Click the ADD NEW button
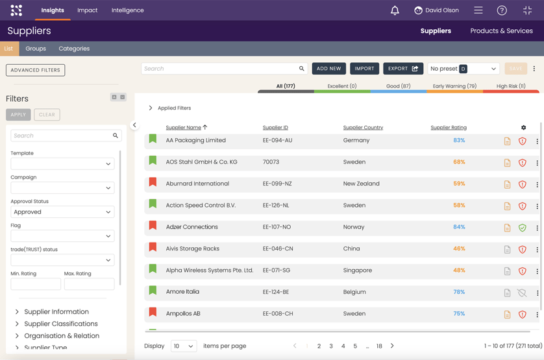 coord(329,69)
